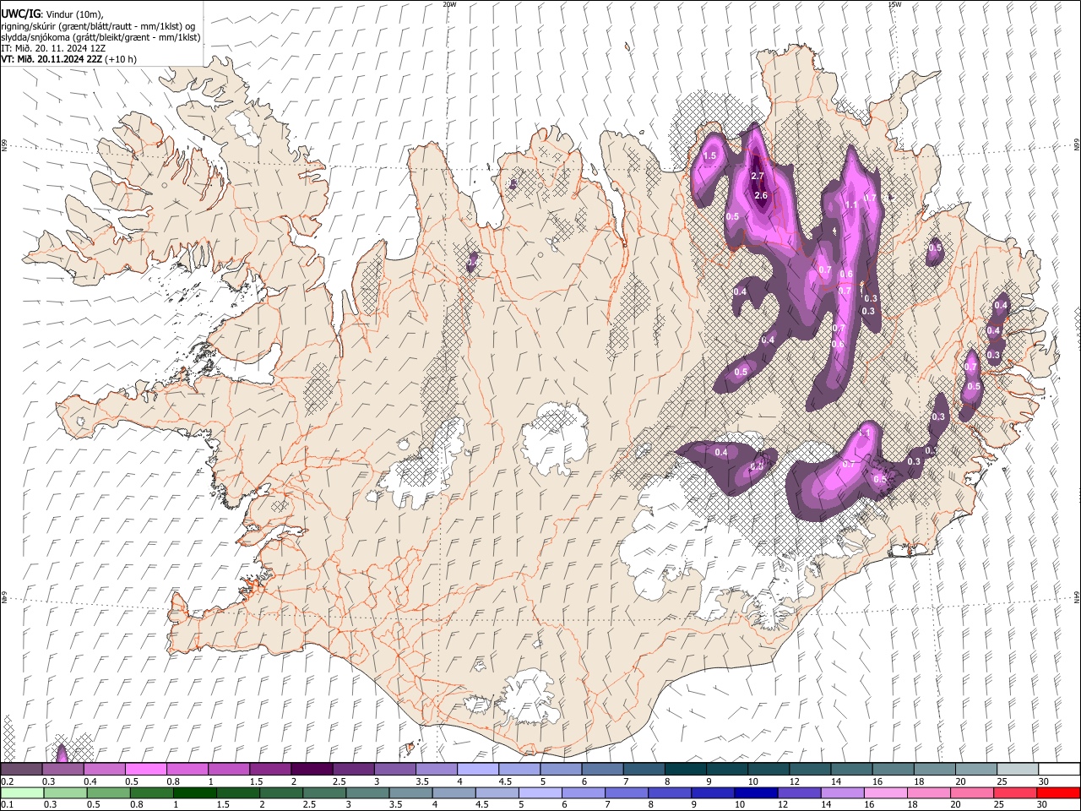Screen dimensions: 1081x811
Task: Select the darkest purple swatch between 2 and 2.5
Action: pyautogui.click(x=312, y=770)
